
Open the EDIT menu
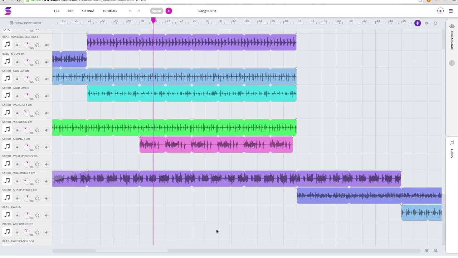click(x=70, y=11)
